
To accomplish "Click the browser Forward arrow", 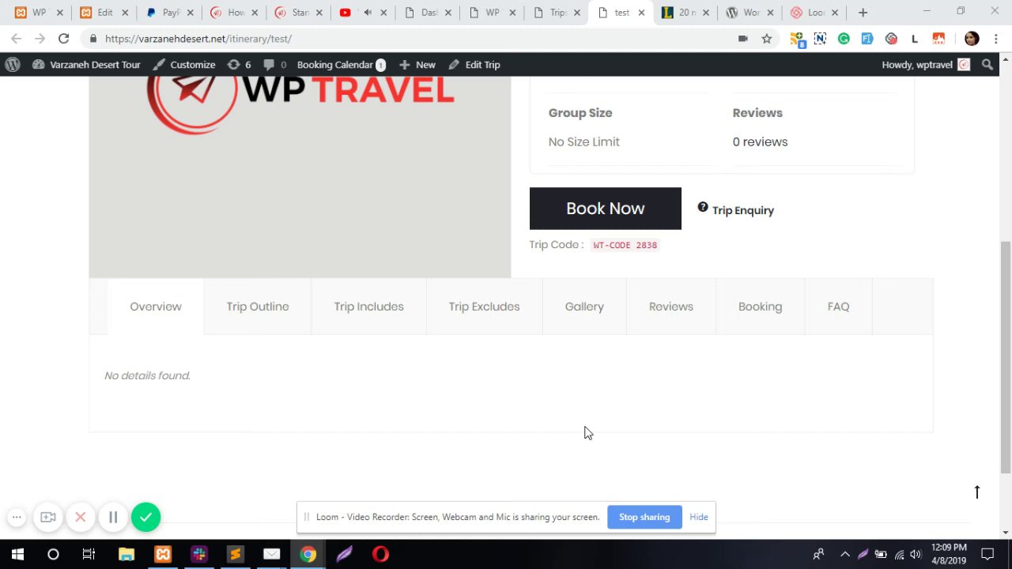I will [x=40, y=38].
